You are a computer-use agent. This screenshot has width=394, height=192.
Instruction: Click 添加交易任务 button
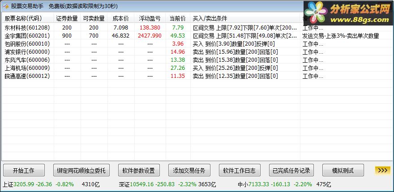pos(189,171)
